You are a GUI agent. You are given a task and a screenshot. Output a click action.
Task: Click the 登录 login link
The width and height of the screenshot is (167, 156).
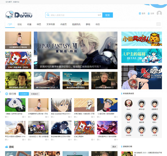(x=142, y=13)
